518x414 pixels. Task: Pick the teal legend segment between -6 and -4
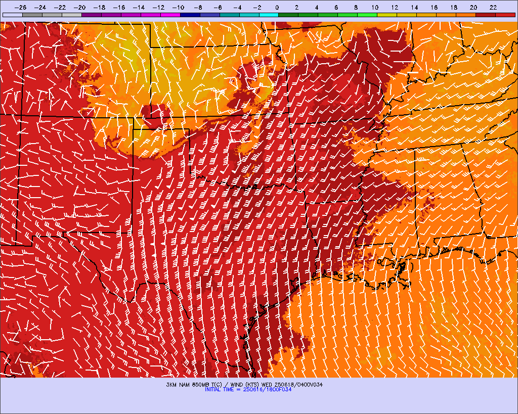(x=229, y=15)
